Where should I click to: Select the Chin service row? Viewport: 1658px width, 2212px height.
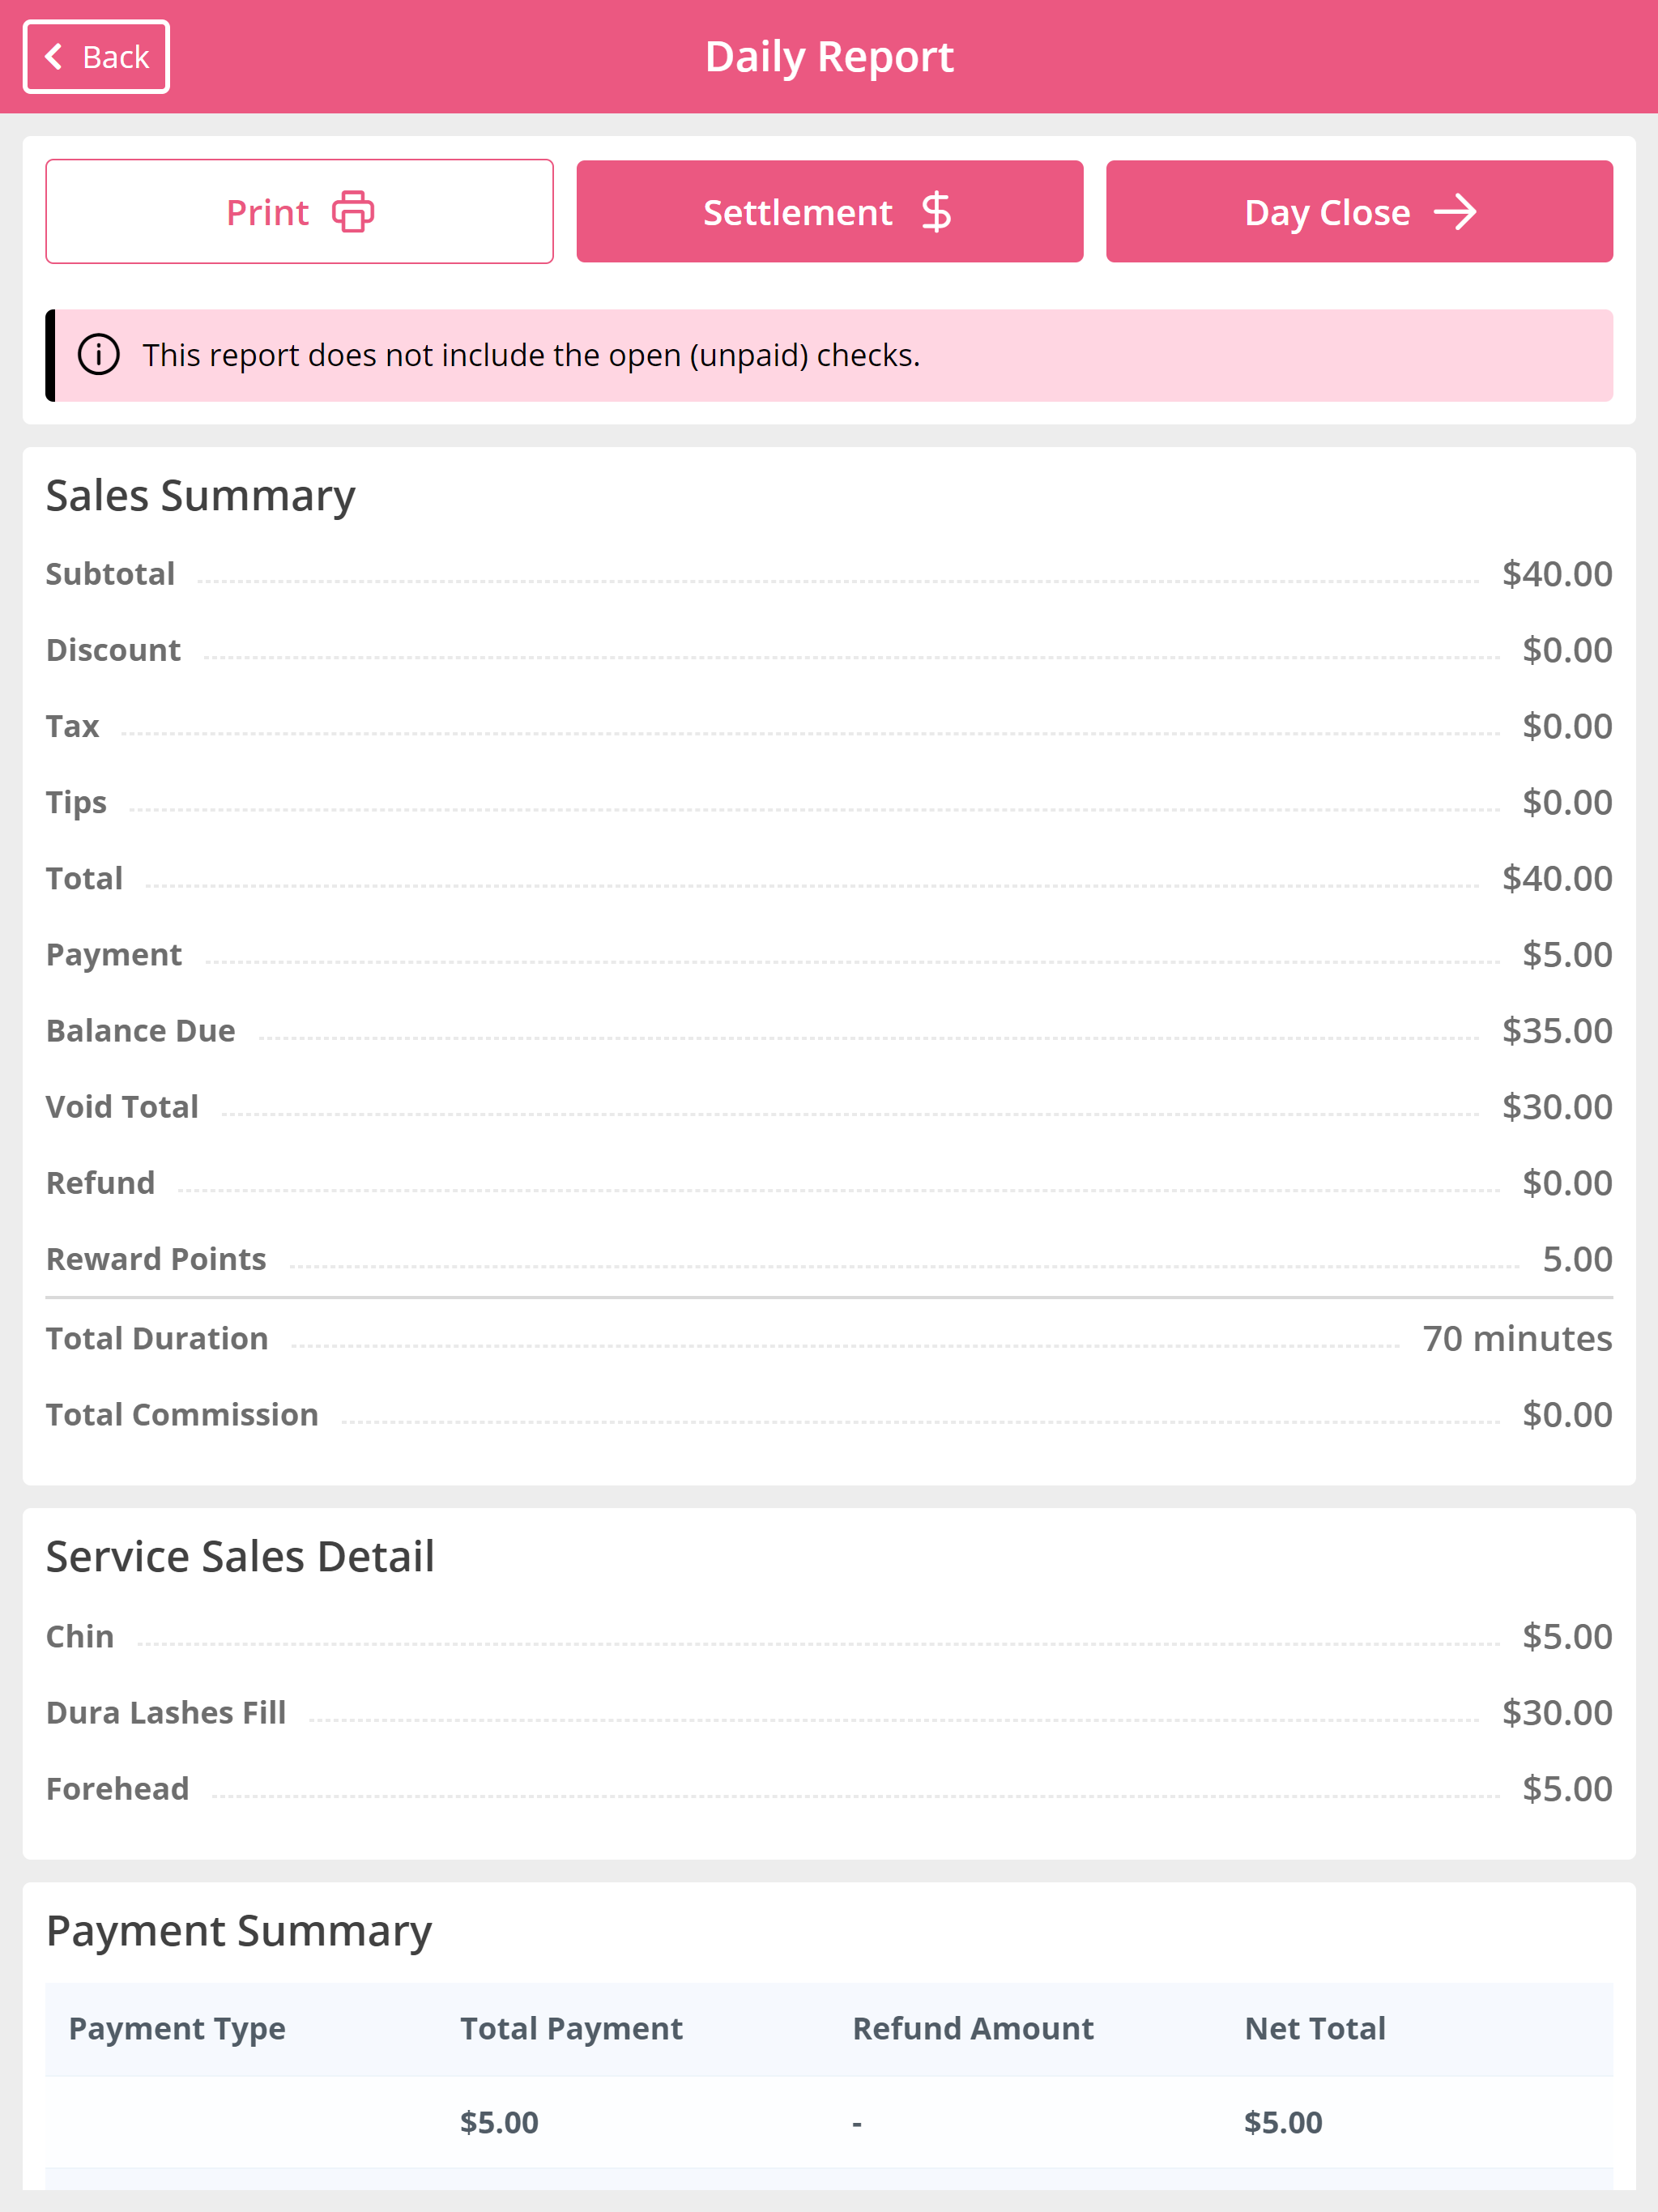[x=829, y=1637]
